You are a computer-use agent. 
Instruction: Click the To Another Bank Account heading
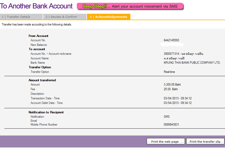pos(36,6)
